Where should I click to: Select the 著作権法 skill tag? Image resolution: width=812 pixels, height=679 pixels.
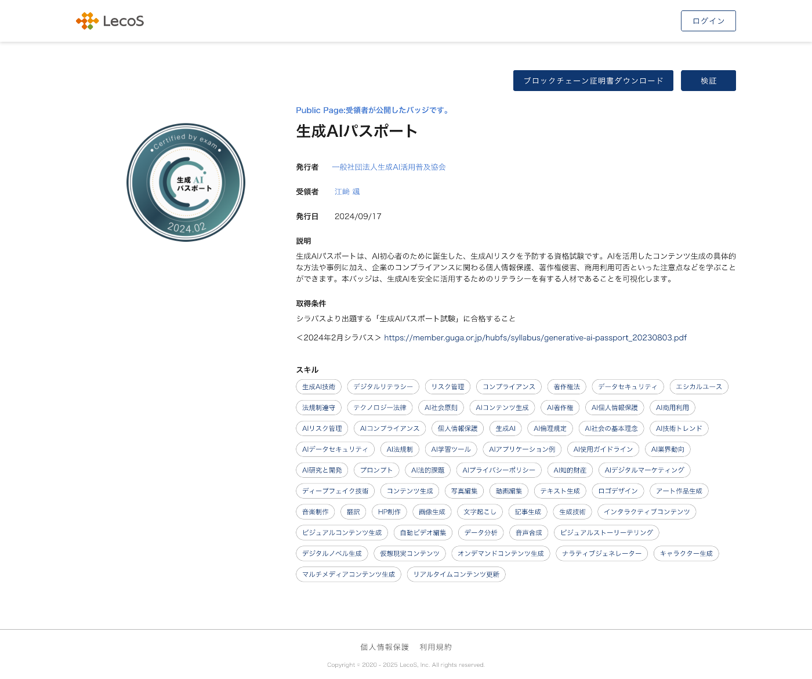[x=567, y=387]
